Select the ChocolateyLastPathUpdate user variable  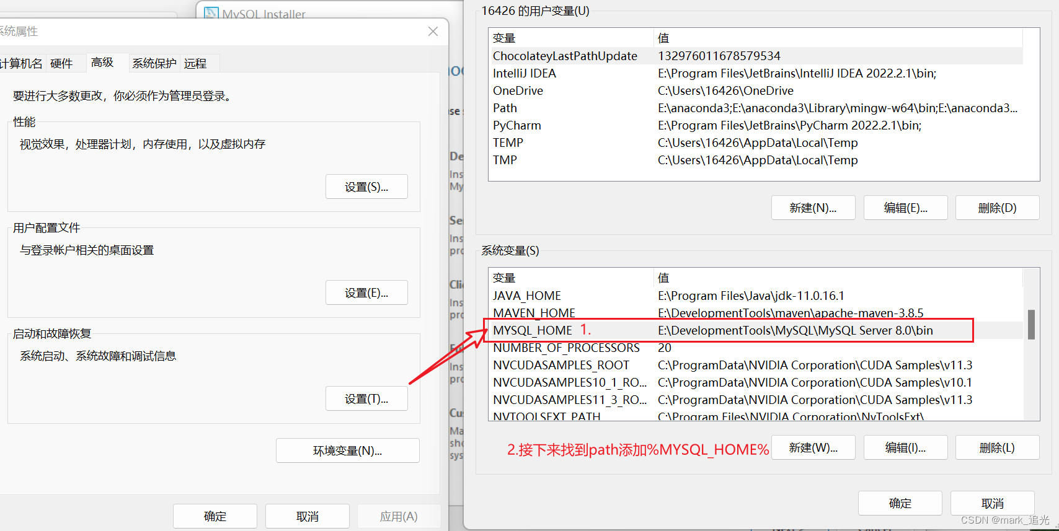click(756, 56)
